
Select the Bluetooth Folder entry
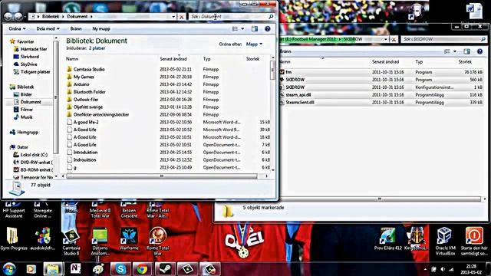pos(90,92)
